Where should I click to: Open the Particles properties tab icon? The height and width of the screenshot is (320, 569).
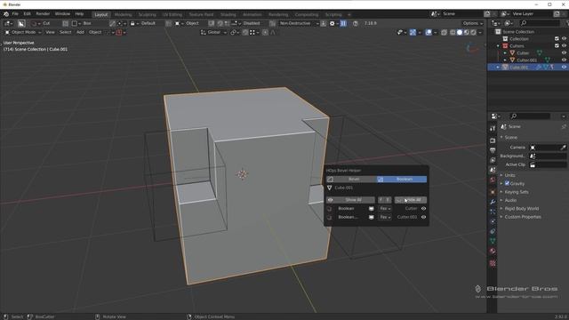(493, 212)
